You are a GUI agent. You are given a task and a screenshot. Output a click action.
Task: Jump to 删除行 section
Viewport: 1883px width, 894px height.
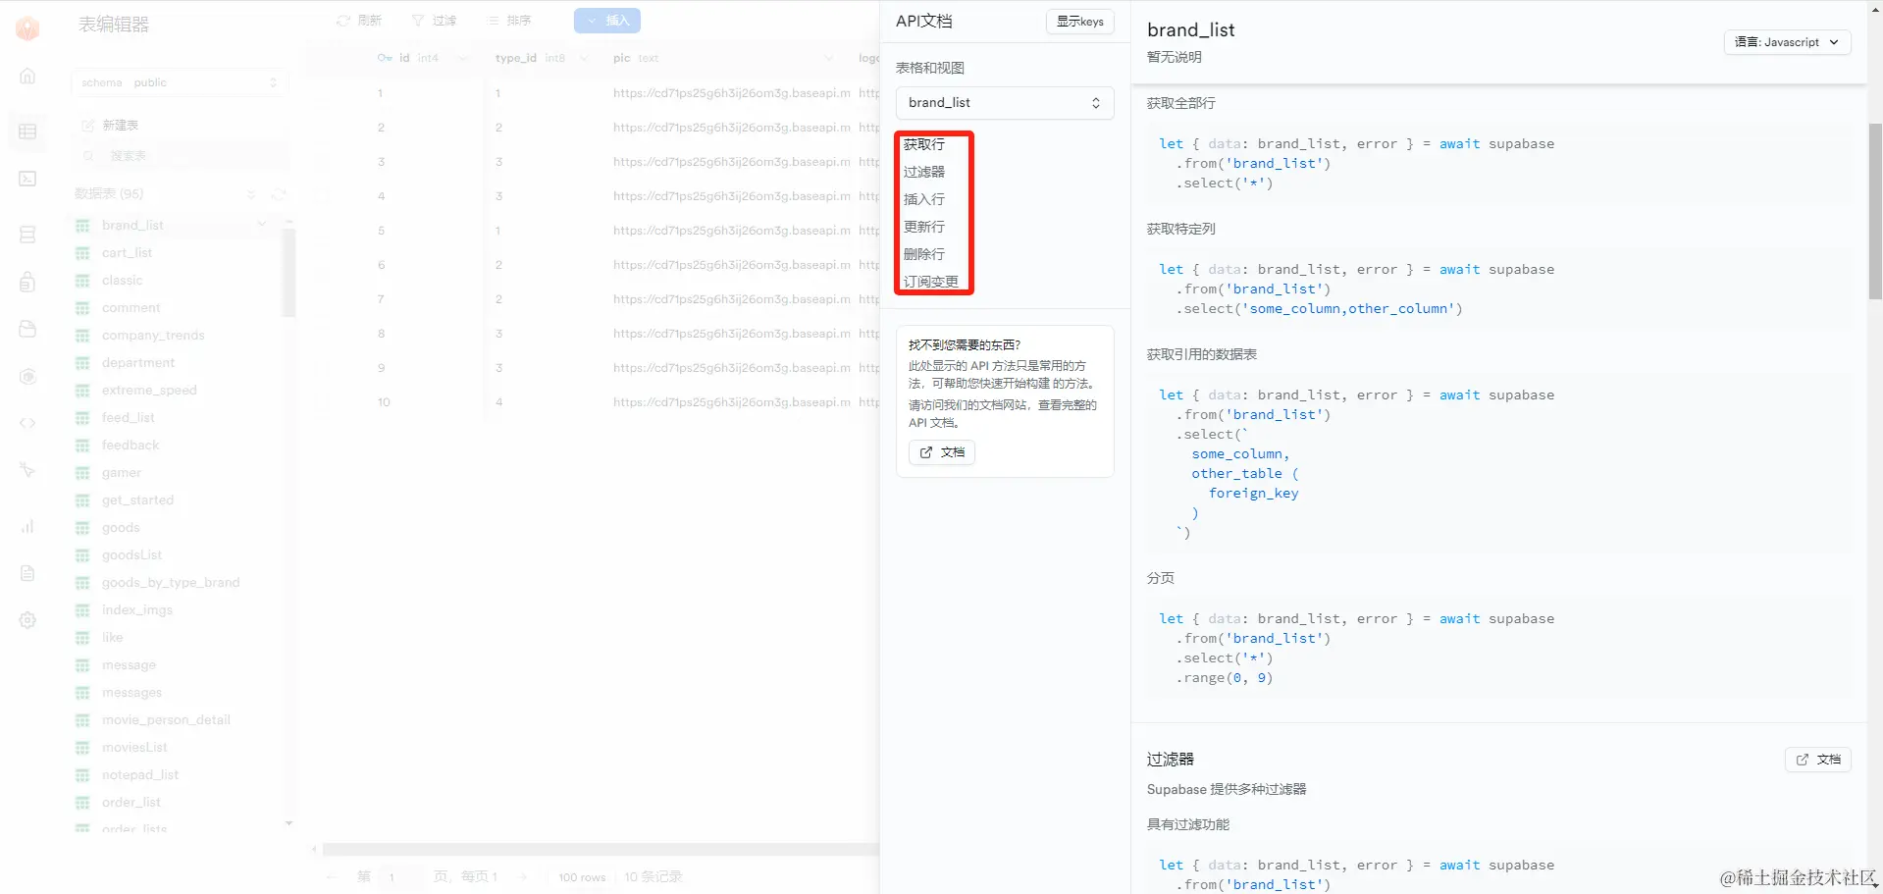[x=924, y=254]
